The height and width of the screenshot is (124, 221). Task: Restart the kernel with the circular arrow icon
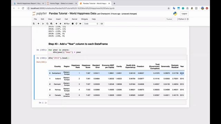[77, 24]
